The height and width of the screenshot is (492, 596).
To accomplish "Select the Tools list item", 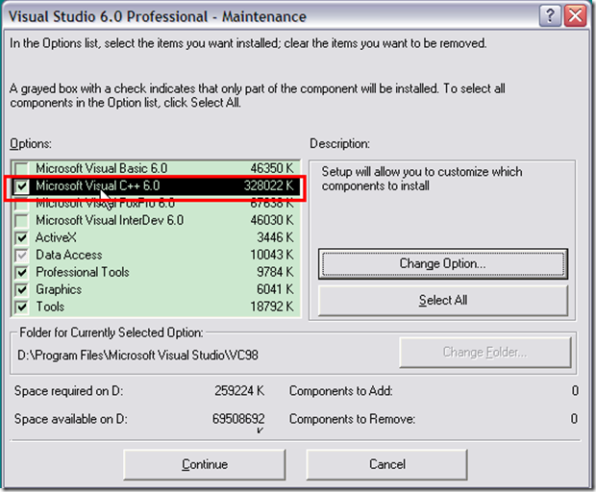I will pyautogui.click(x=156, y=307).
